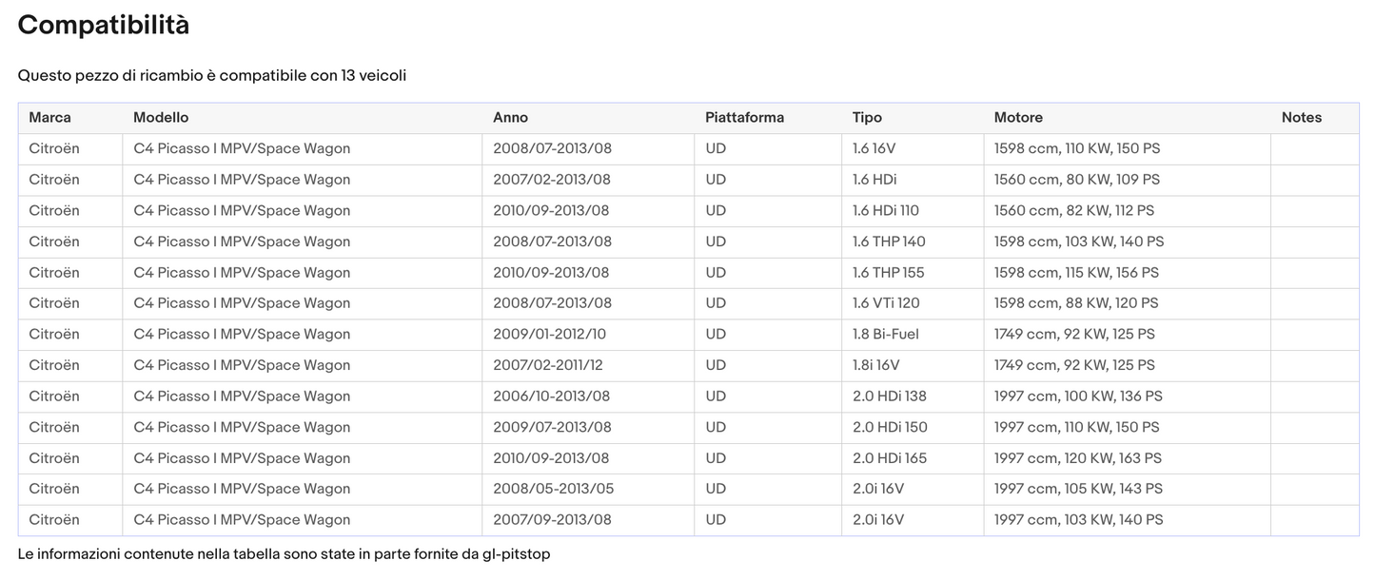Image resolution: width=1375 pixels, height=580 pixels.
Task: Select the 1.6 VTi 120 type cell
Action: [885, 303]
